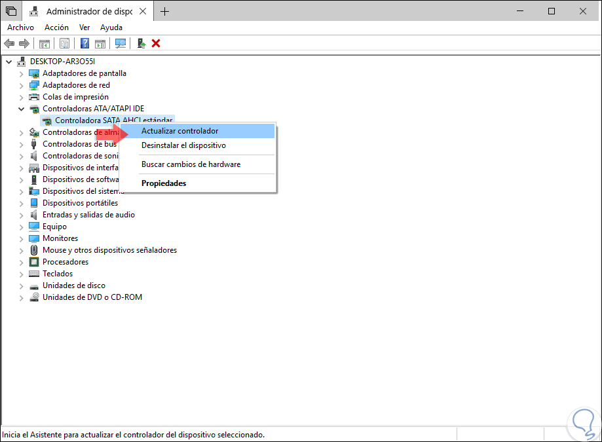Select the Monitores label
This screenshot has height=442, width=602.
(60, 238)
